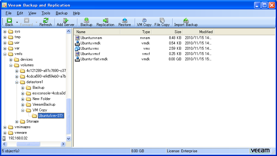Click the Refresh toolbar icon
The image size is (277, 156).
pos(46,20)
